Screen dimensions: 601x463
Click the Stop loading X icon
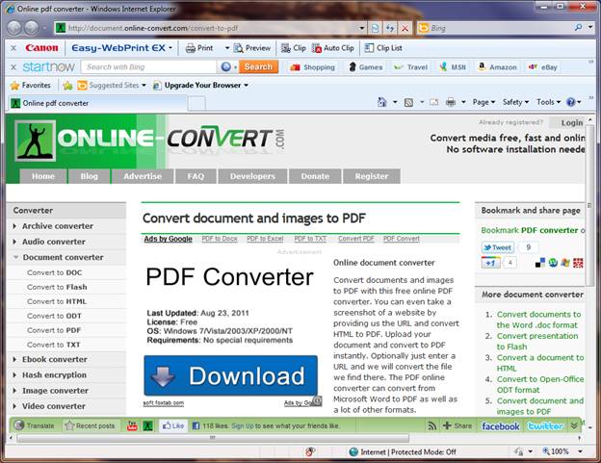[405, 28]
